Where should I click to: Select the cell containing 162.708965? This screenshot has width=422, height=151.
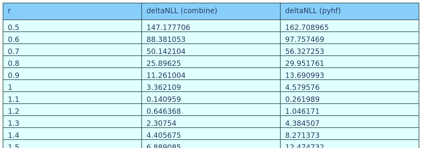click(x=350, y=26)
